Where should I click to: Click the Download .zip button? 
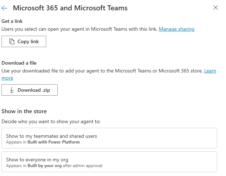29,90
